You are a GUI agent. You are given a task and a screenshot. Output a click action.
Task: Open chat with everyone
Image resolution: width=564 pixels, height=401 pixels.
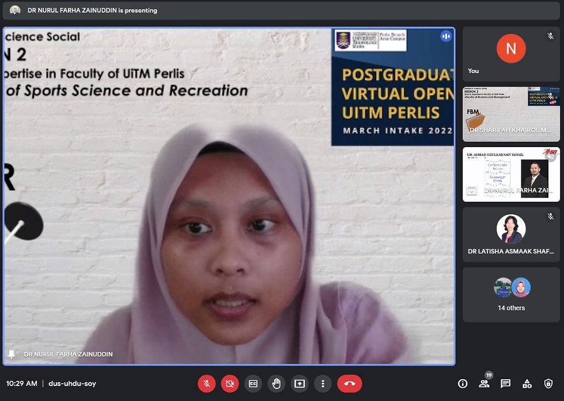coord(505,384)
